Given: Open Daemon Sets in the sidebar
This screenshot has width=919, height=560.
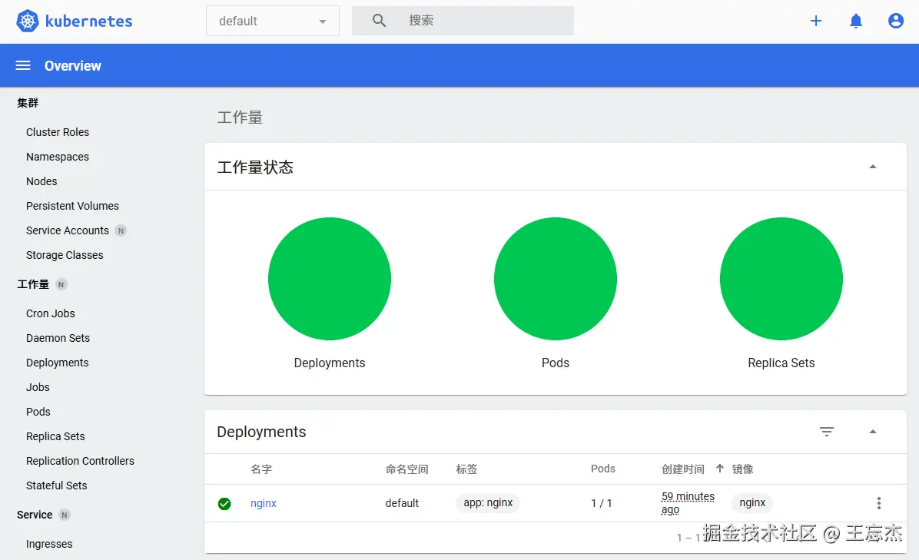Looking at the screenshot, I should (x=58, y=338).
